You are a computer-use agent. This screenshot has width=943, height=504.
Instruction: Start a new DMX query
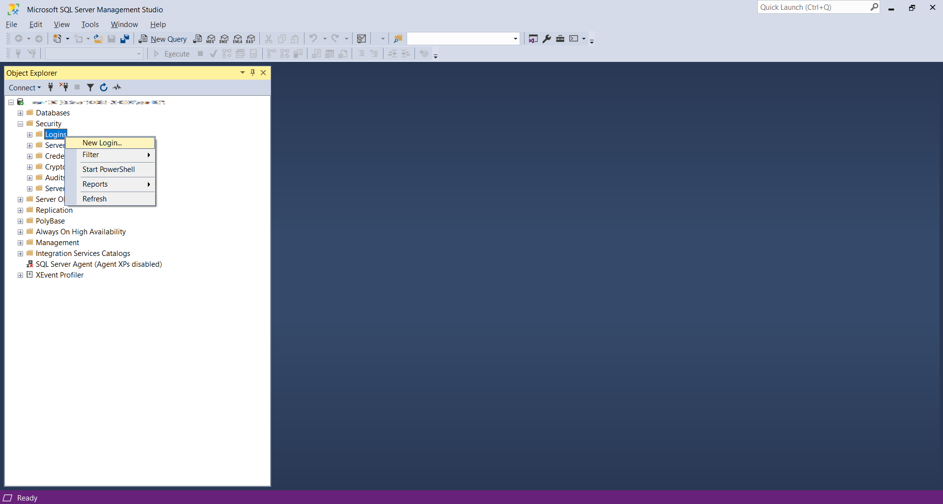tap(224, 39)
